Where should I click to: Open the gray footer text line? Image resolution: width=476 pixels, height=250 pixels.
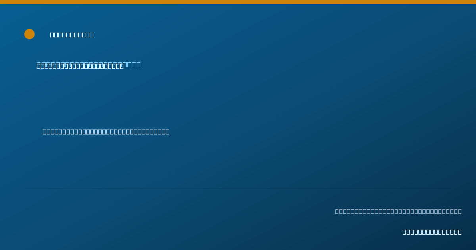point(398,211)
